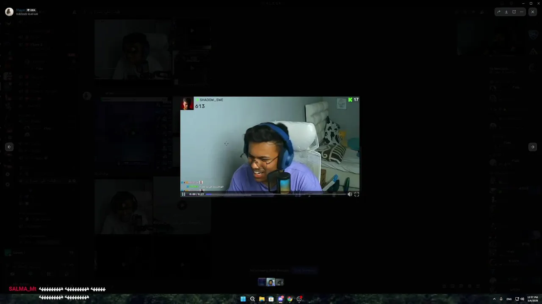Open File Explorer from taskbar

(x=262, y=299)
